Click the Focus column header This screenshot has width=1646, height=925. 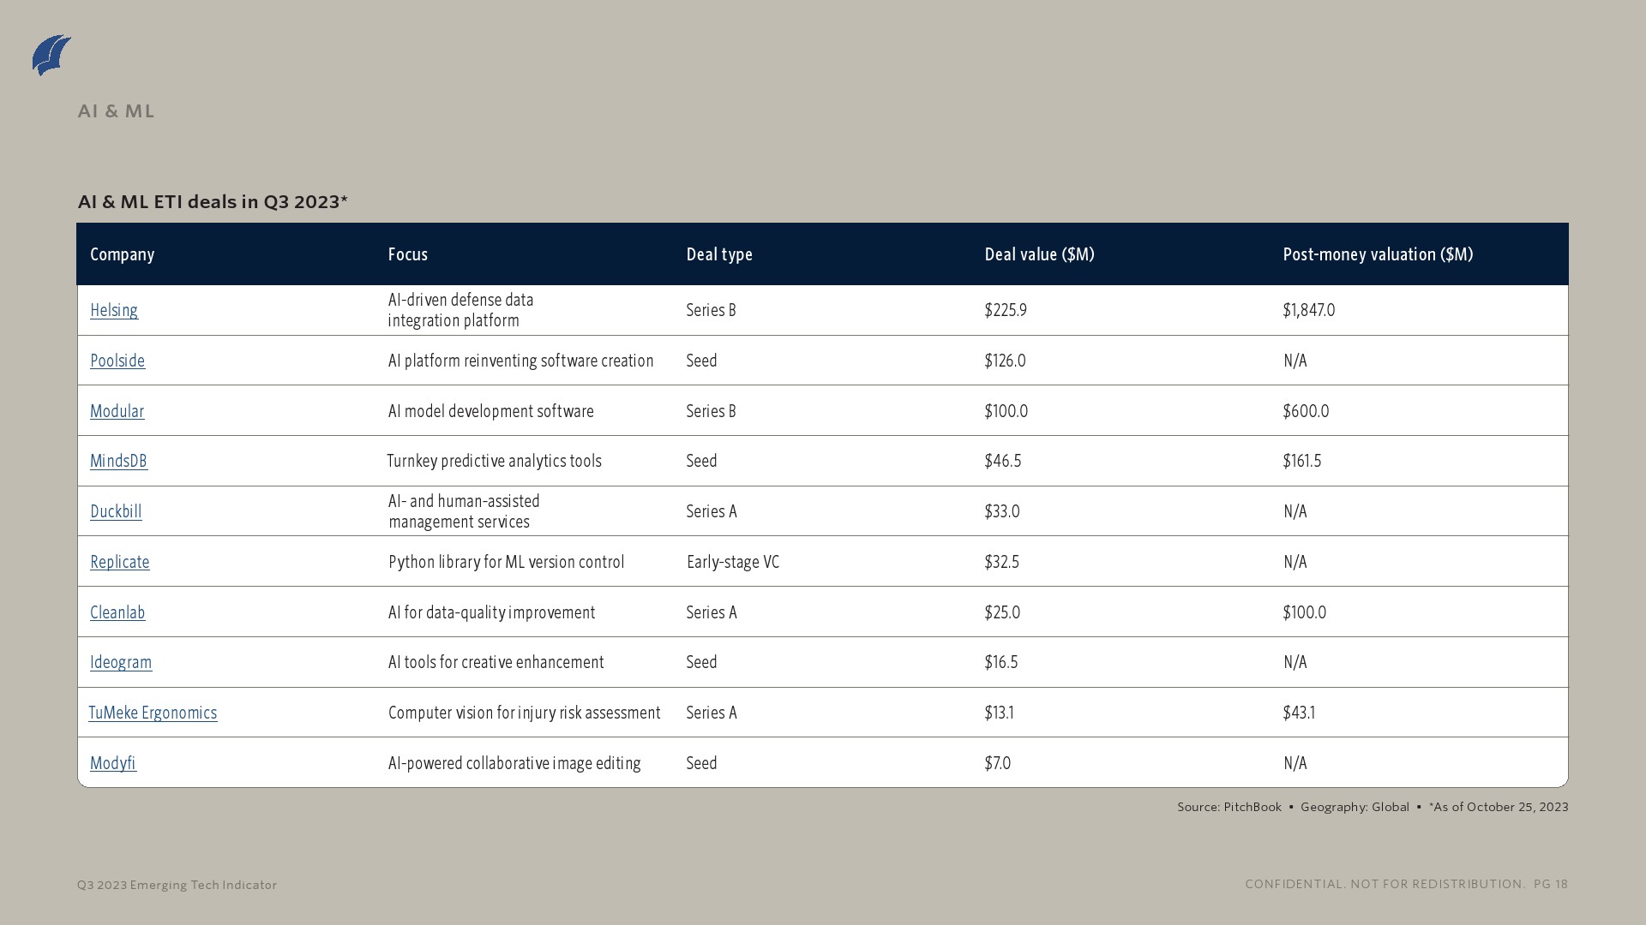407,254
